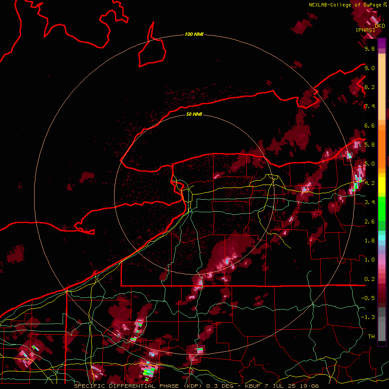This screenshot has height=389, width=389.
Task: Pick the bright green segment of the color bar
Action: 382,210
